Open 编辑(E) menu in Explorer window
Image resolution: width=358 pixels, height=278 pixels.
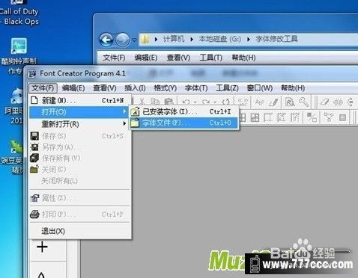pos(146,58)
